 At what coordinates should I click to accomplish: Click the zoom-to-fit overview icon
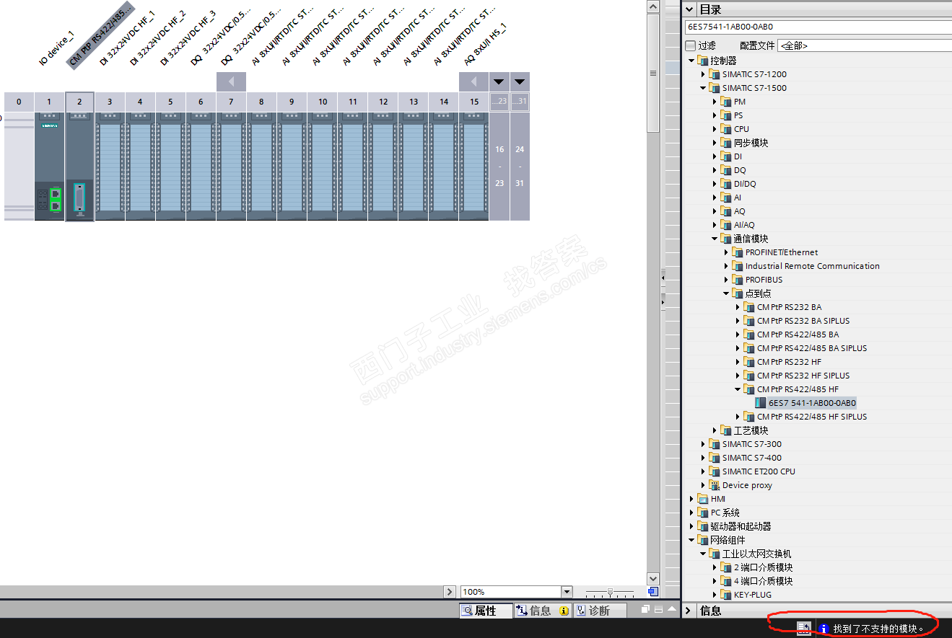pyautogui.click(x=653, y=592)
